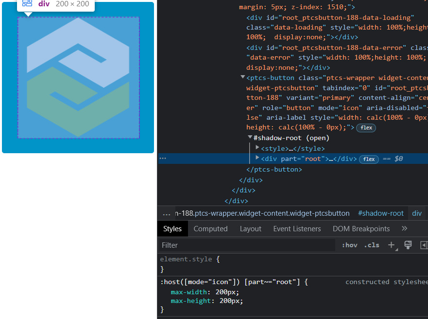Click the ellipsis menu beside the selected div node
428x319 pixels.
[162, 158]
